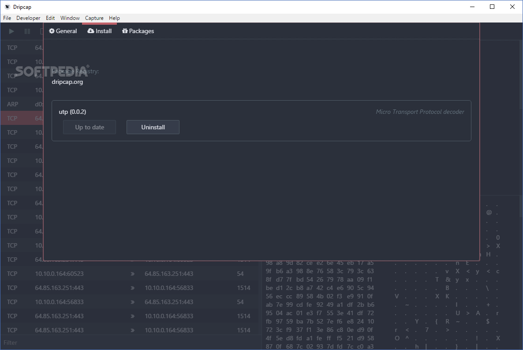Click the Filter input field

click(x=130, y=342)
